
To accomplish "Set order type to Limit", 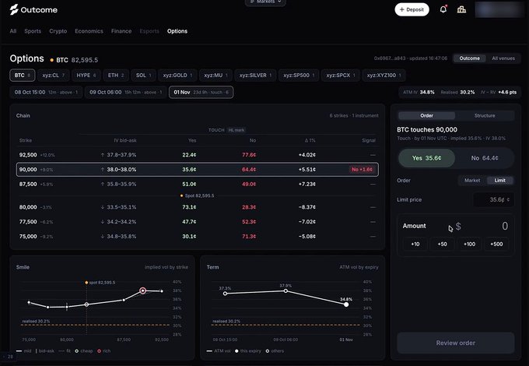I will pos(500,181).
